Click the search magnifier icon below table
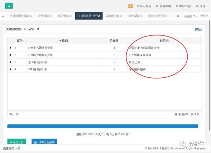The width and height of the screenshot is (211, 153). [x=11, y=114]
